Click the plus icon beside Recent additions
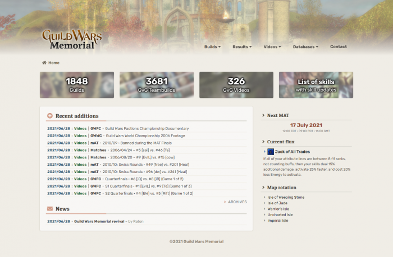This screenshot has height=257, width=393. click(x=50, y=116)
